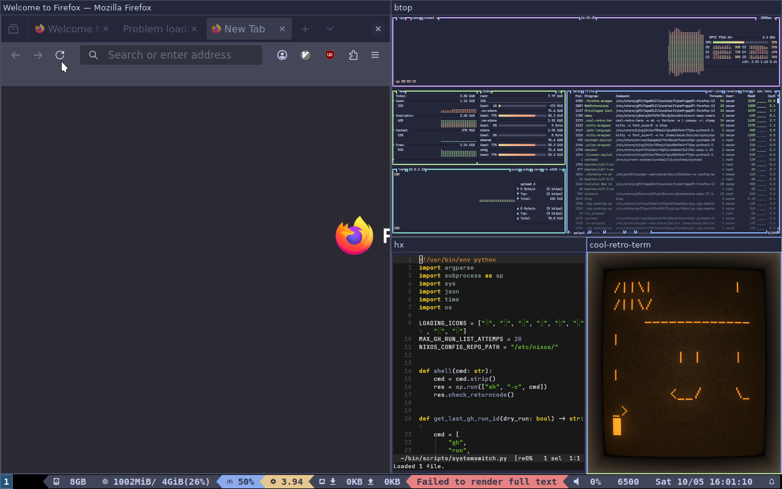Close the Welcome tab
Screen dimensions: 782x489
point(106,29)
